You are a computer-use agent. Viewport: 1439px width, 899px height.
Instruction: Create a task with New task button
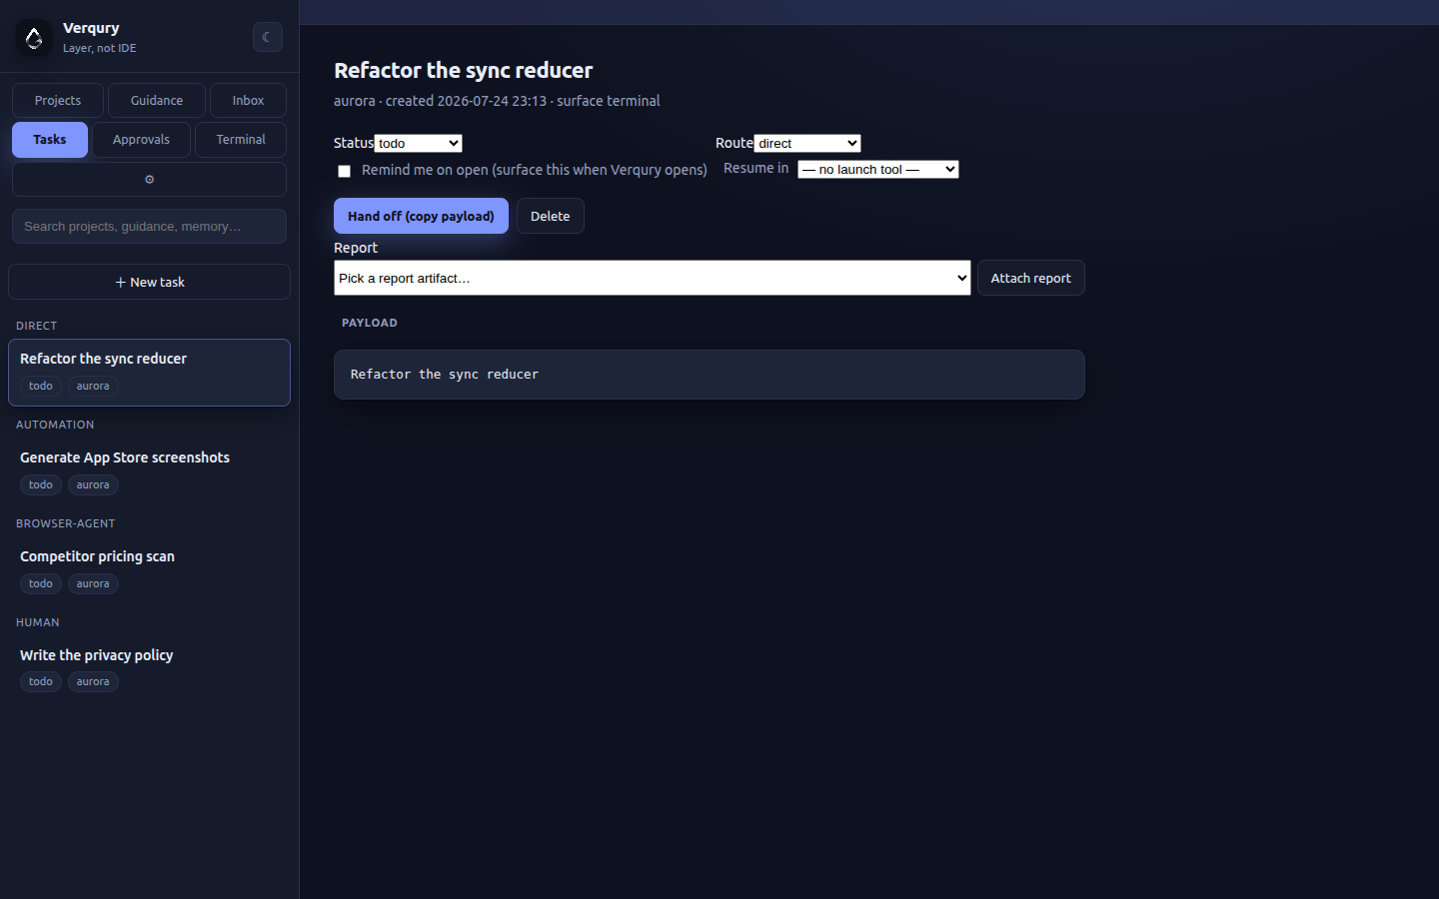(149, 282)
